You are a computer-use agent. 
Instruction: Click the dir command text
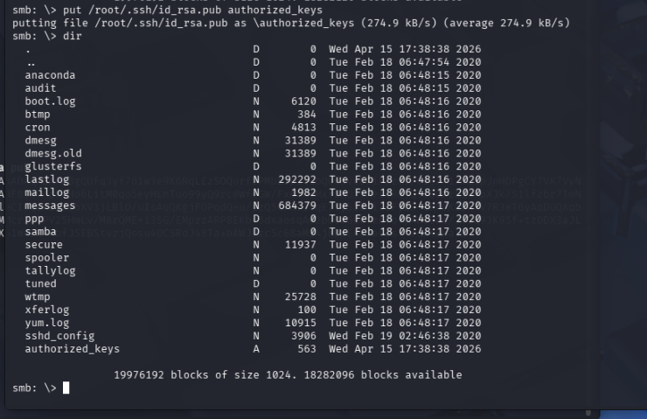[72, 36]
